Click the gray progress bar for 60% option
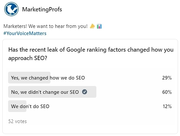180x136 pixels. point(52,92)
